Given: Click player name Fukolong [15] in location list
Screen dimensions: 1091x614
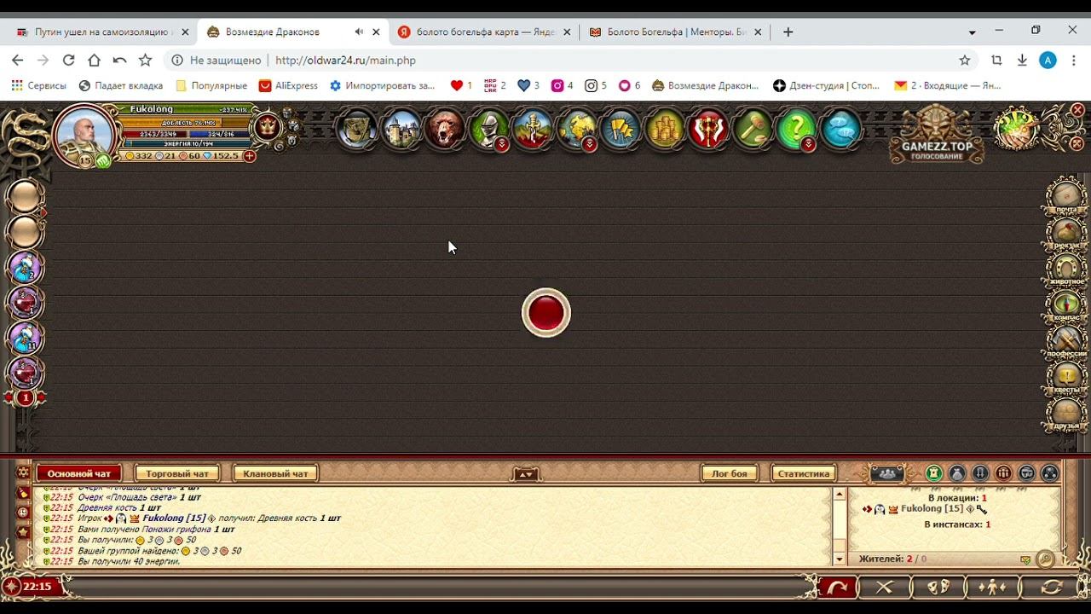Looking at the screenshot, I should pyautogui.click(x=932, y=509).
